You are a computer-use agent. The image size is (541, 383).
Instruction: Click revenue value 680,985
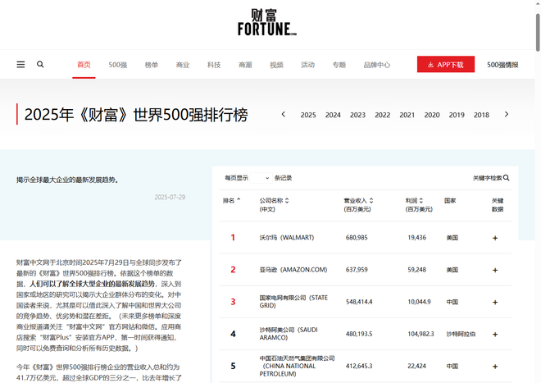[357, 238]
